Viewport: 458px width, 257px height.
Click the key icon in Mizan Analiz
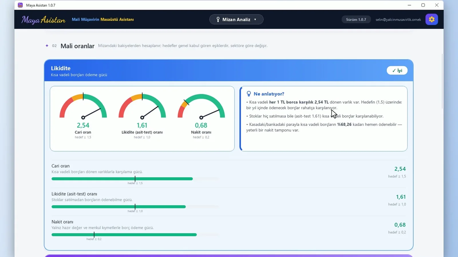pos(218,19)
